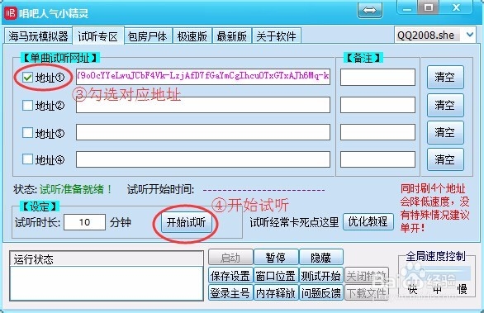Click the 测试开始 button
Screen dimensions: 484x313
point(321,276)
